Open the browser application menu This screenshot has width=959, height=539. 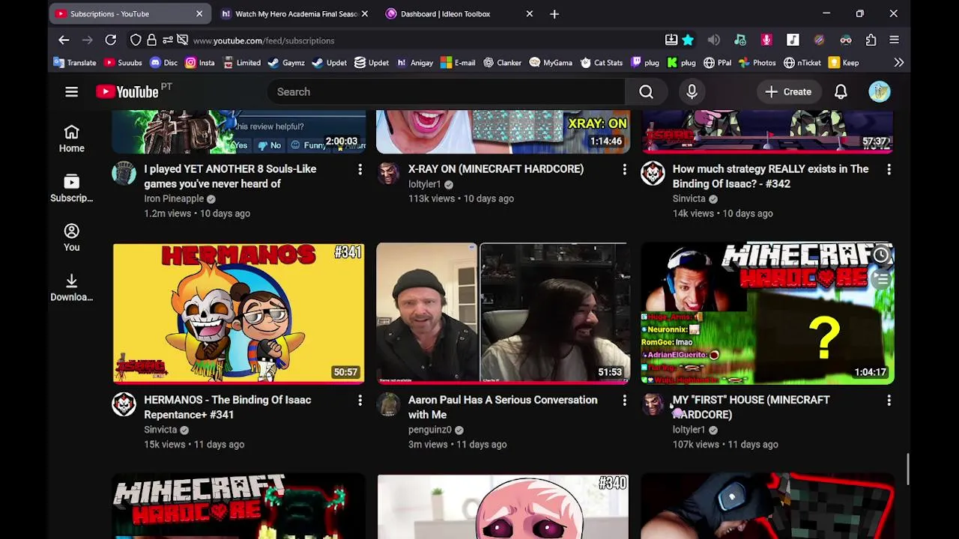[x=894, y=40]
